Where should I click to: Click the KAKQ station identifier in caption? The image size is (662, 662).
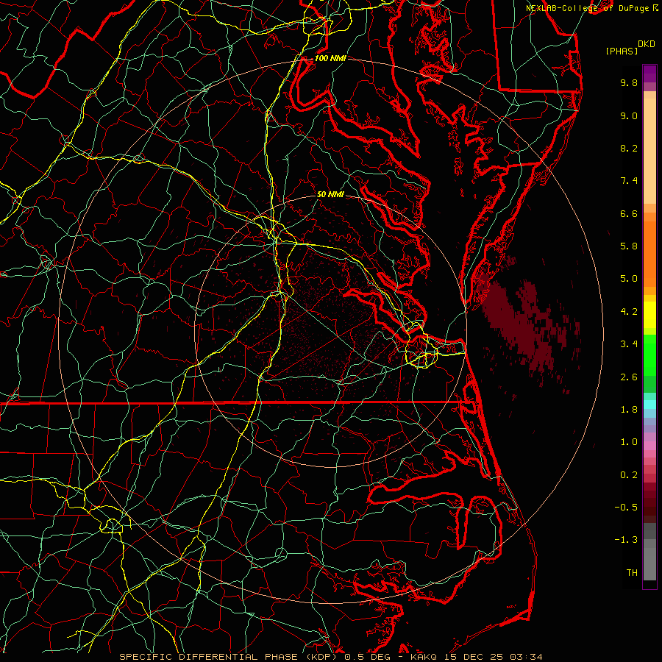[x=424, y=657]
